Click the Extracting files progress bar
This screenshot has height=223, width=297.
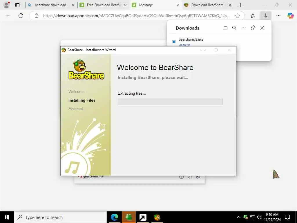170,101
